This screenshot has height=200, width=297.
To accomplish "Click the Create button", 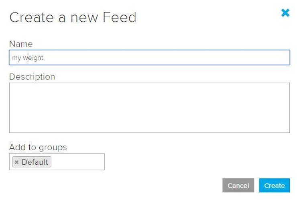I will pyautogui.click(x=274, y=186).
